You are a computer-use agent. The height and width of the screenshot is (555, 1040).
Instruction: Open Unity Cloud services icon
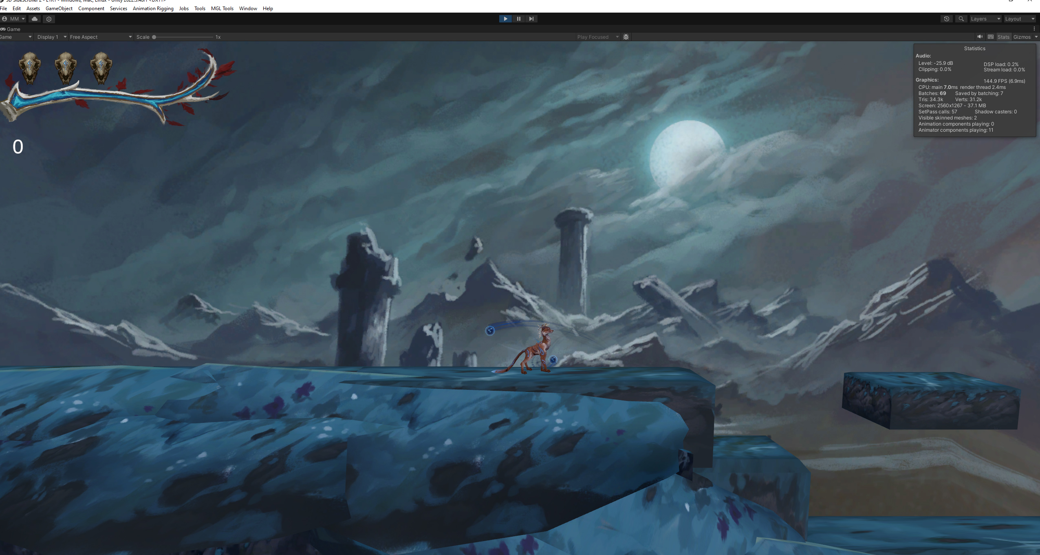tap(35, 19)
